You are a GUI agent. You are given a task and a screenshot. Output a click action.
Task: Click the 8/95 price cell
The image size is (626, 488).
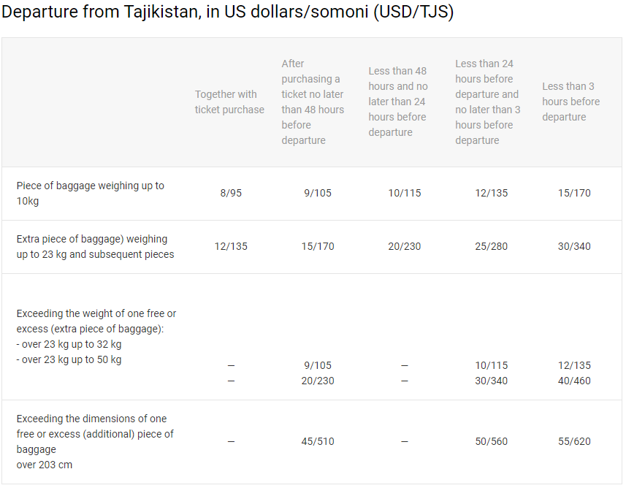pyautogui.click(x=231, y=194)
